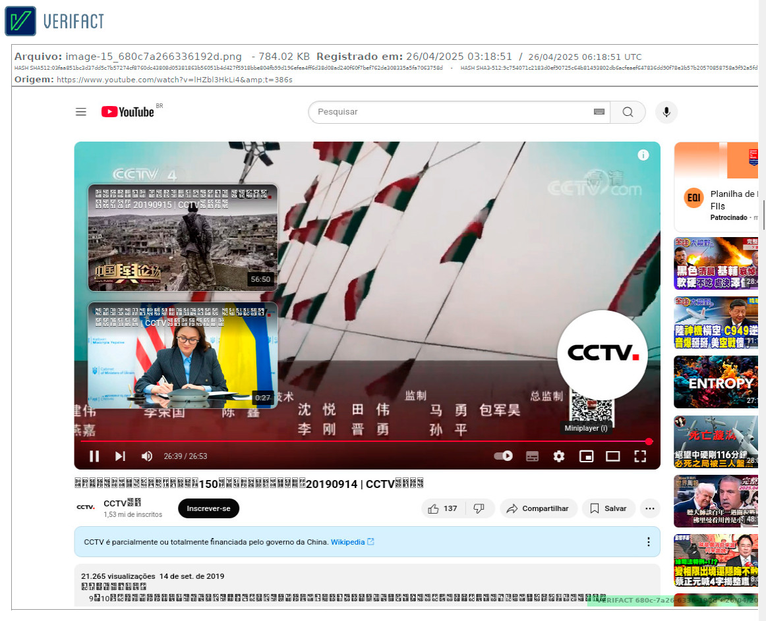Activate the miniplayer button
The width and height of the screenshot is (766, 621).
tap(586, 456)
